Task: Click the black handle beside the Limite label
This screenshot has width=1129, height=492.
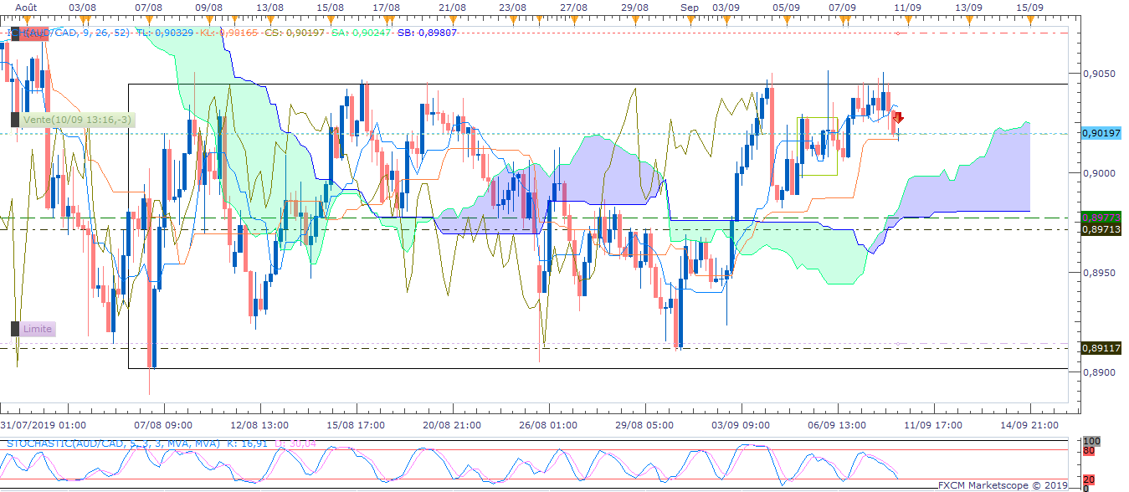Action: coord(14,329)
